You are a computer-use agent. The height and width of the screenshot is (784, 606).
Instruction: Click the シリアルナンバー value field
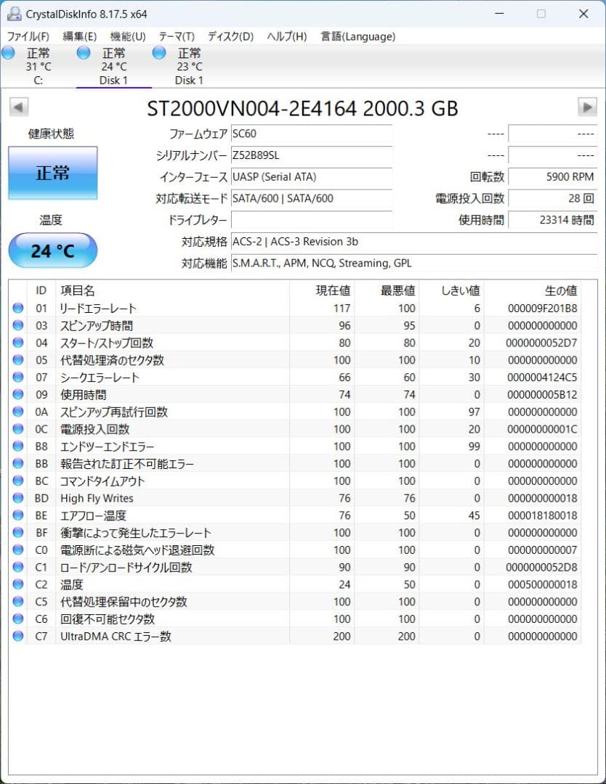coord(311,155)
